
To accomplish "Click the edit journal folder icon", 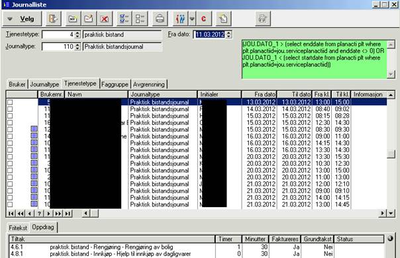I will pyautogui.click(x=89, y=19).
